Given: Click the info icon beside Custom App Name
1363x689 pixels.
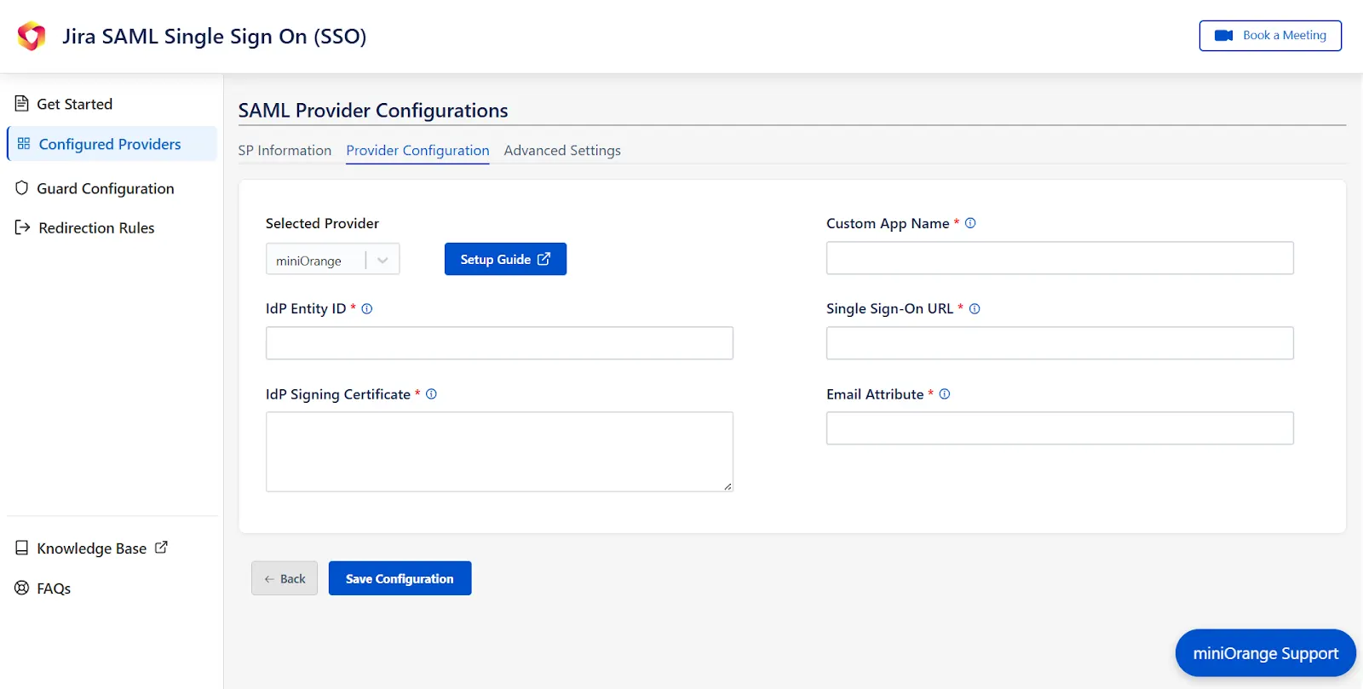Looking at the screenshot, I should point(970,223).
